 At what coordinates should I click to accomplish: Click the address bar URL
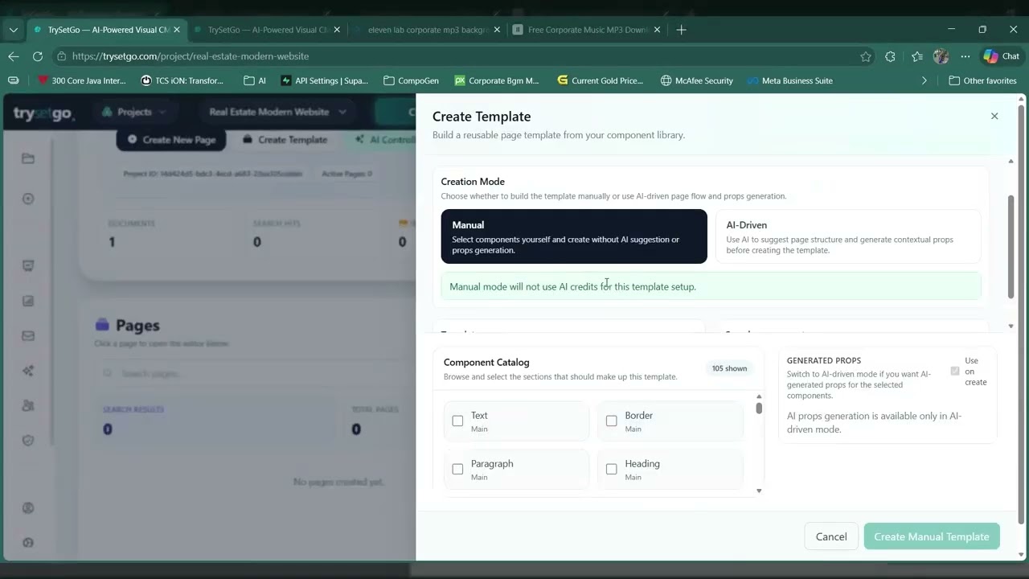pos(191,56)
